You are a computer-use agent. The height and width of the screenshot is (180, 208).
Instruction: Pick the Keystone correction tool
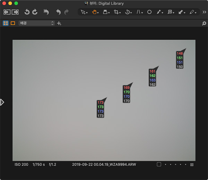tap(139, 12)
